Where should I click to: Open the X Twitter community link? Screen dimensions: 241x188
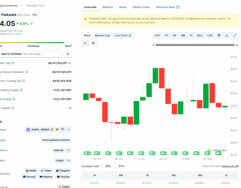(x=46, y=171)
